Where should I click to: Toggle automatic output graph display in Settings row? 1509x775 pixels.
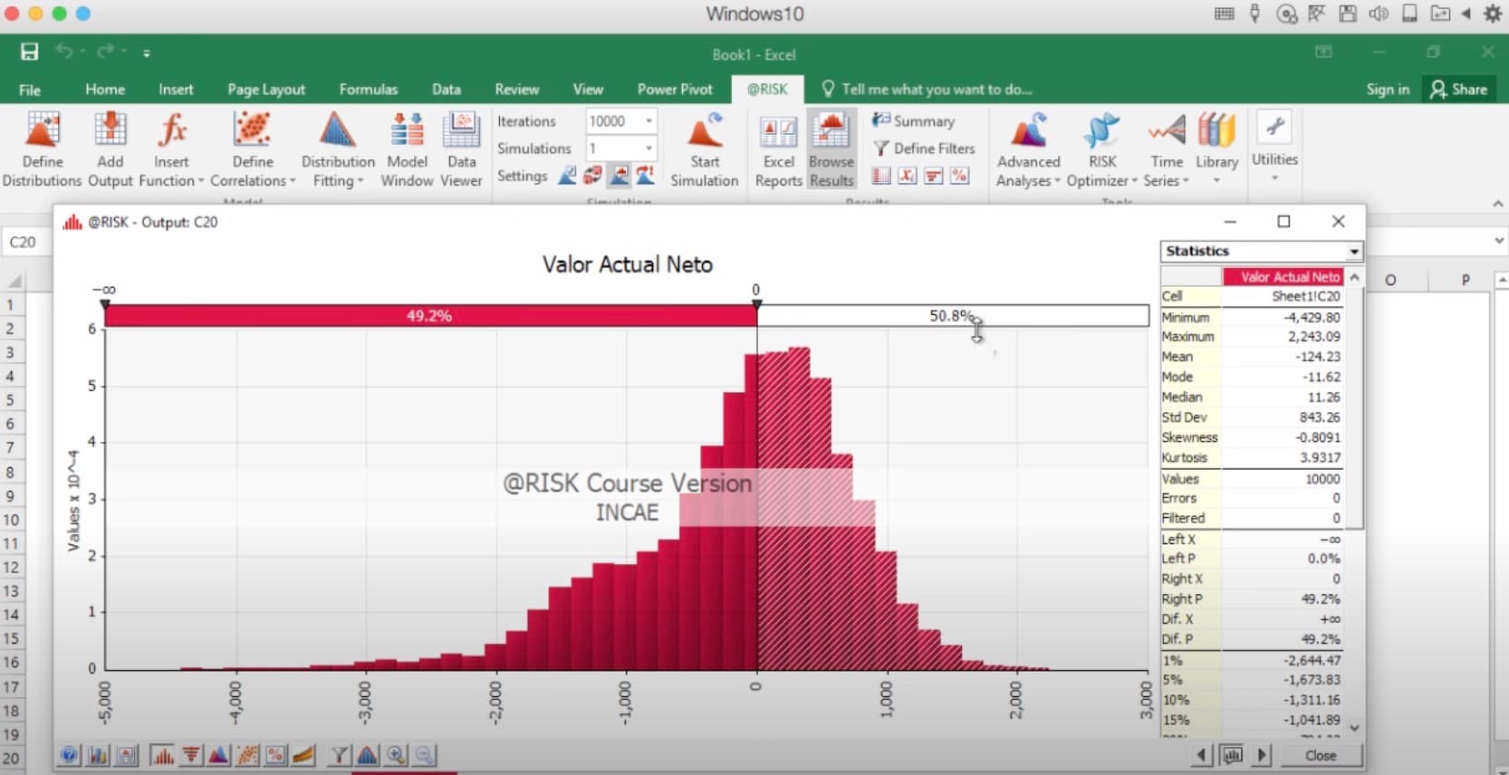tap(620, 176)
